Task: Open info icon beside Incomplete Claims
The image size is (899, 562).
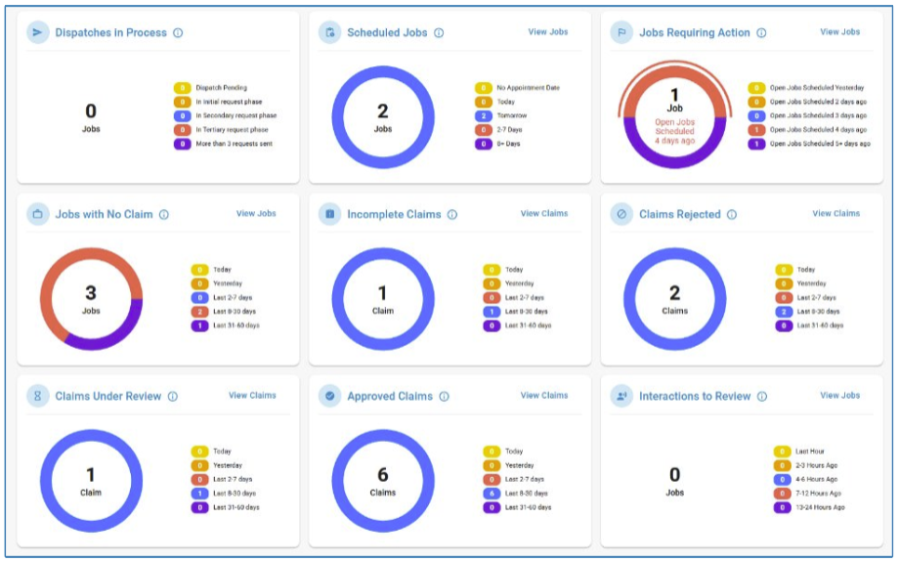Action: (452, 214)
